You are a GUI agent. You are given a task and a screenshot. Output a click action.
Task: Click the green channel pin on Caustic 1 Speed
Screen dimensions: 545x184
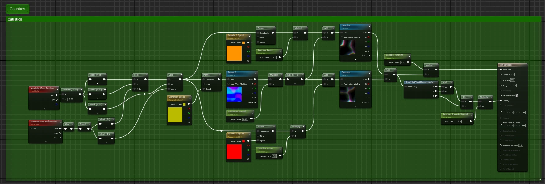tap(248, 52)
